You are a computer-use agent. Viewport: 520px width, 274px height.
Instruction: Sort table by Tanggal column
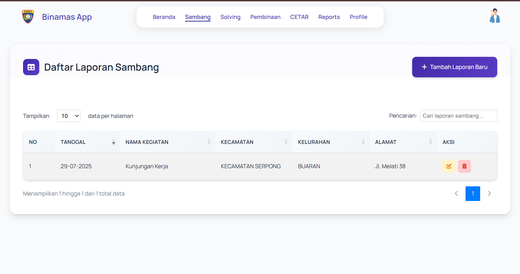88,142
